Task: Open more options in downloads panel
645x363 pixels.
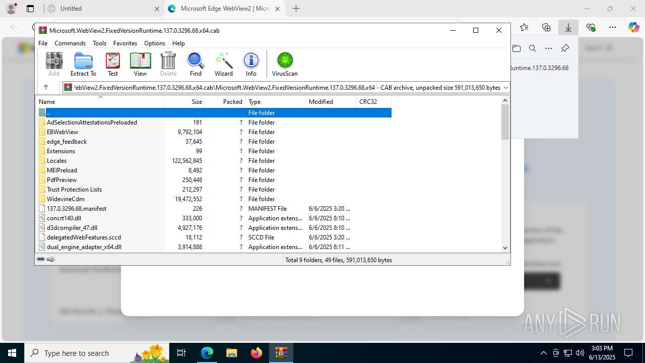Action: click(549, 48)
